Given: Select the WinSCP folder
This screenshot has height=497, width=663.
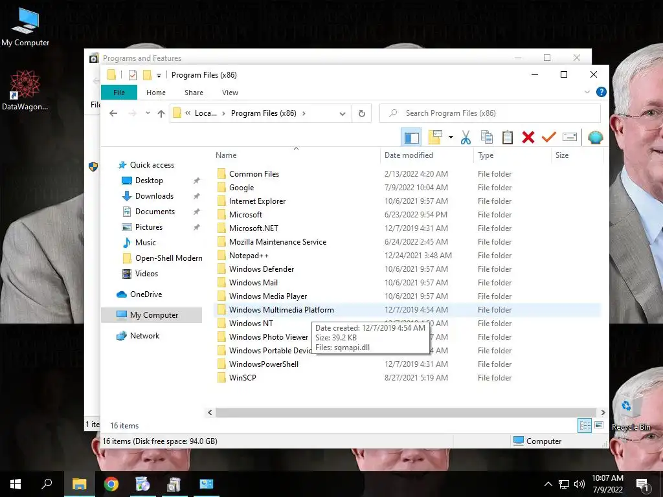Looking at the screenshot, I should (x=242, y=378).
